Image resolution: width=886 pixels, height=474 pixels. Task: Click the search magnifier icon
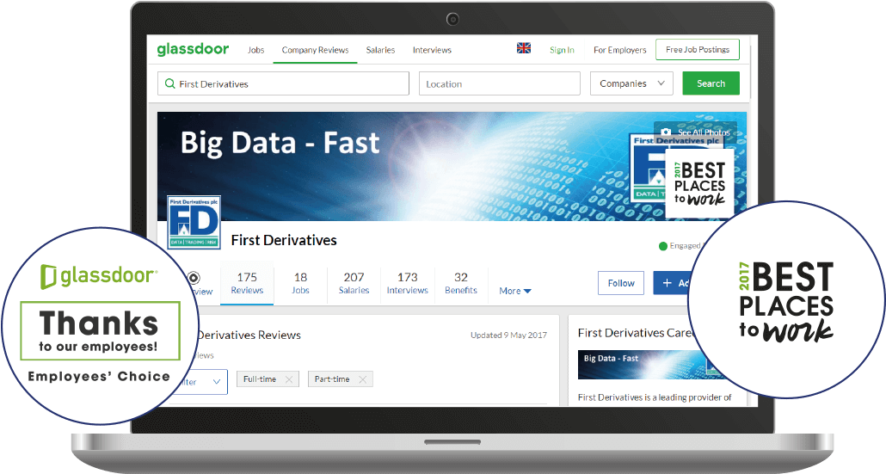[x=169, y=83]
